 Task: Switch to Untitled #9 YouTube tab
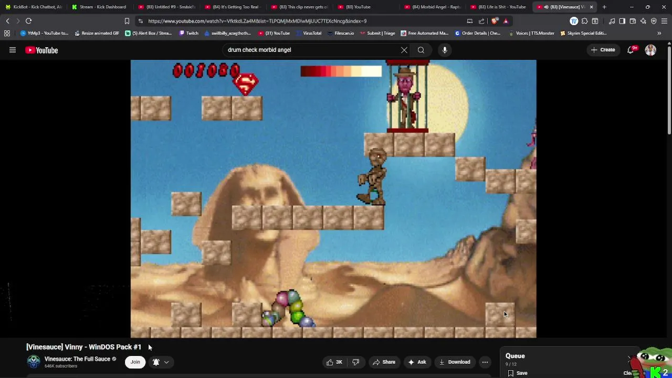coord(166,7)
